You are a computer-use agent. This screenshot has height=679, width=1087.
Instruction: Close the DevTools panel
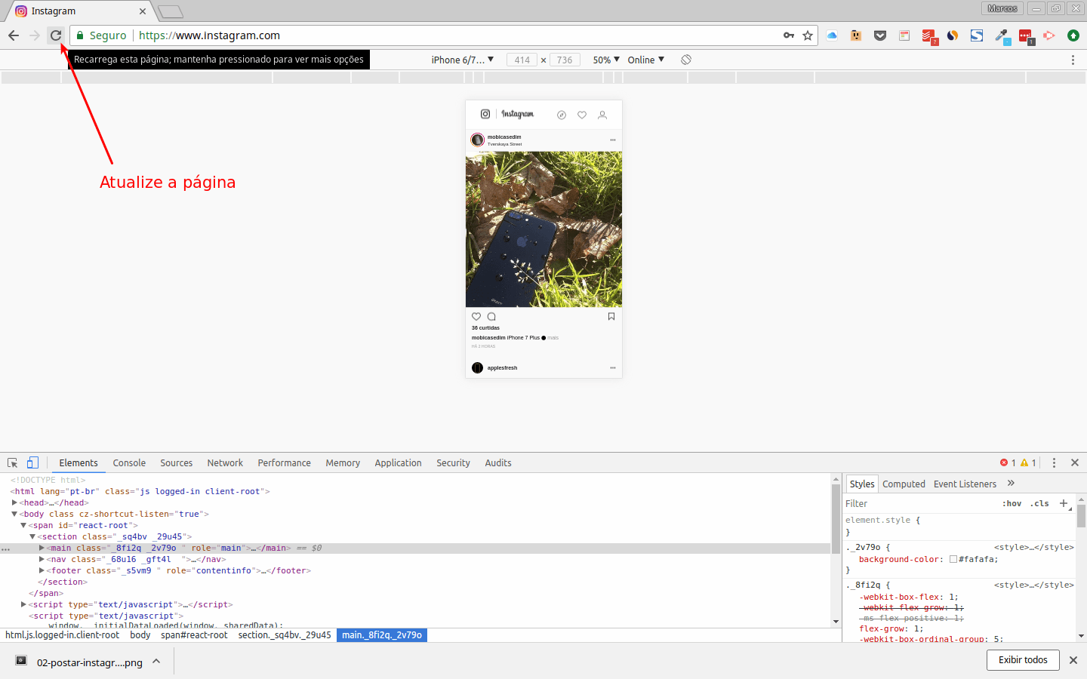[1075, 462]
